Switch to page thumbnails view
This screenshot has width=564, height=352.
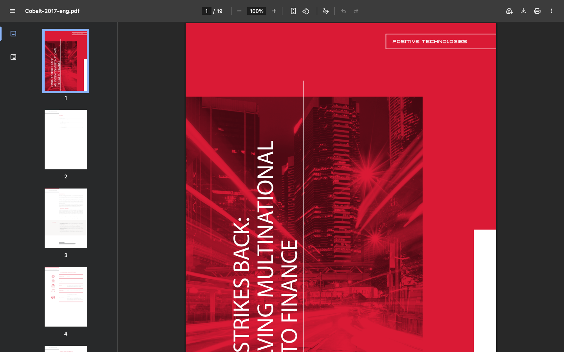pos(13,34)
